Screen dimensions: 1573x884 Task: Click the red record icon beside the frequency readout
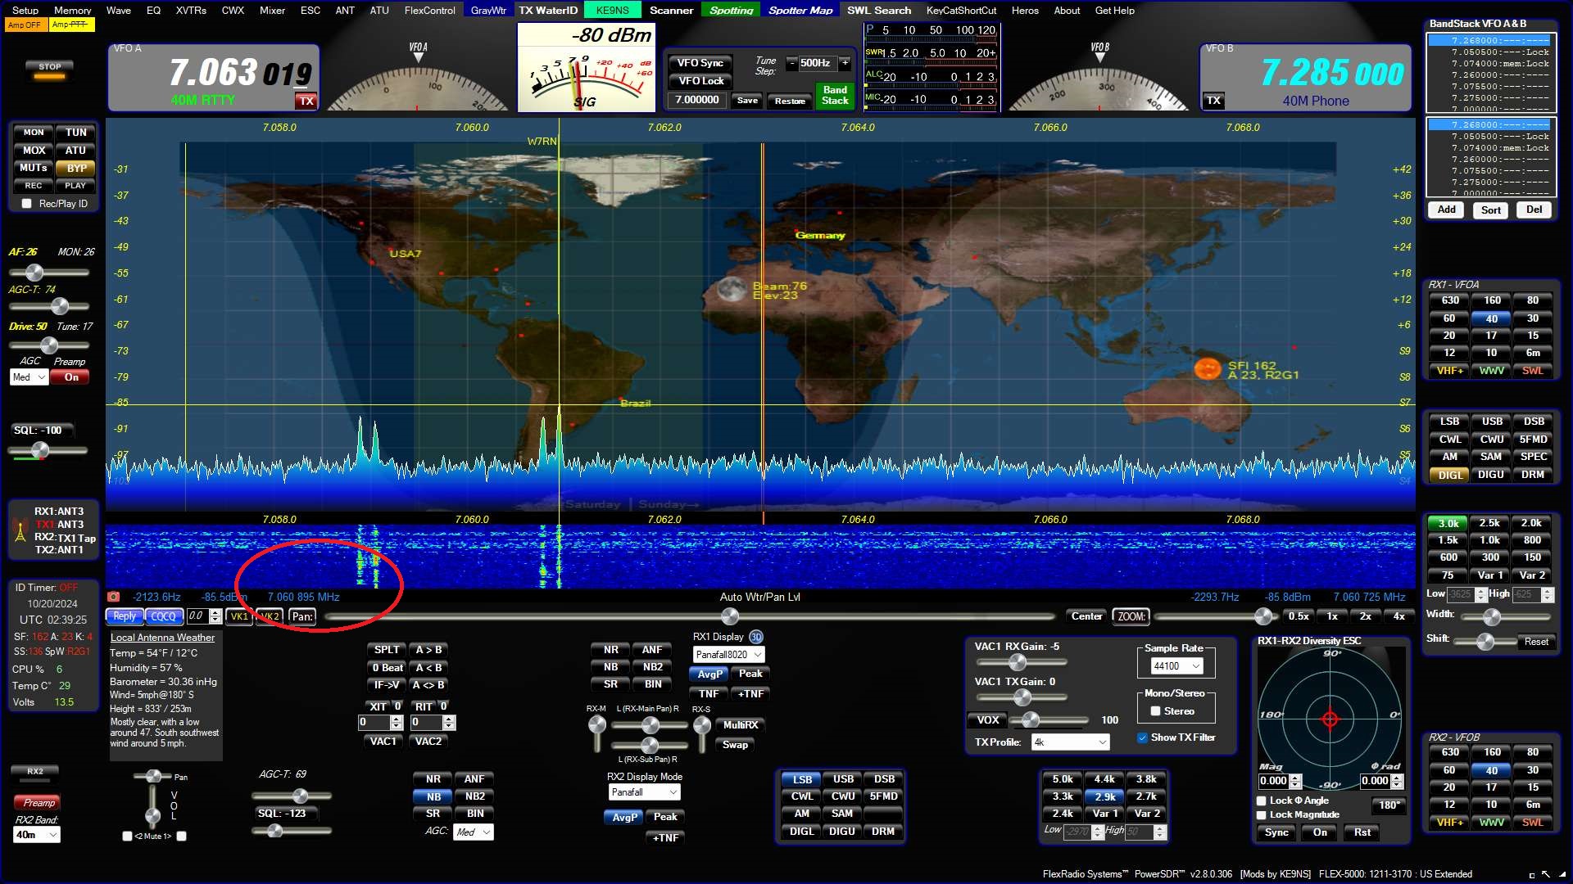[x=113, y=597]
